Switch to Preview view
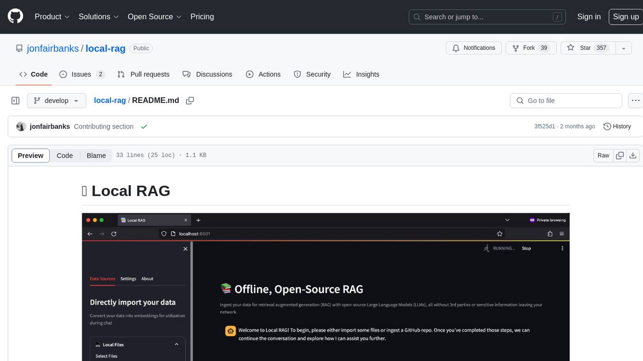 [x=31, y=155]
